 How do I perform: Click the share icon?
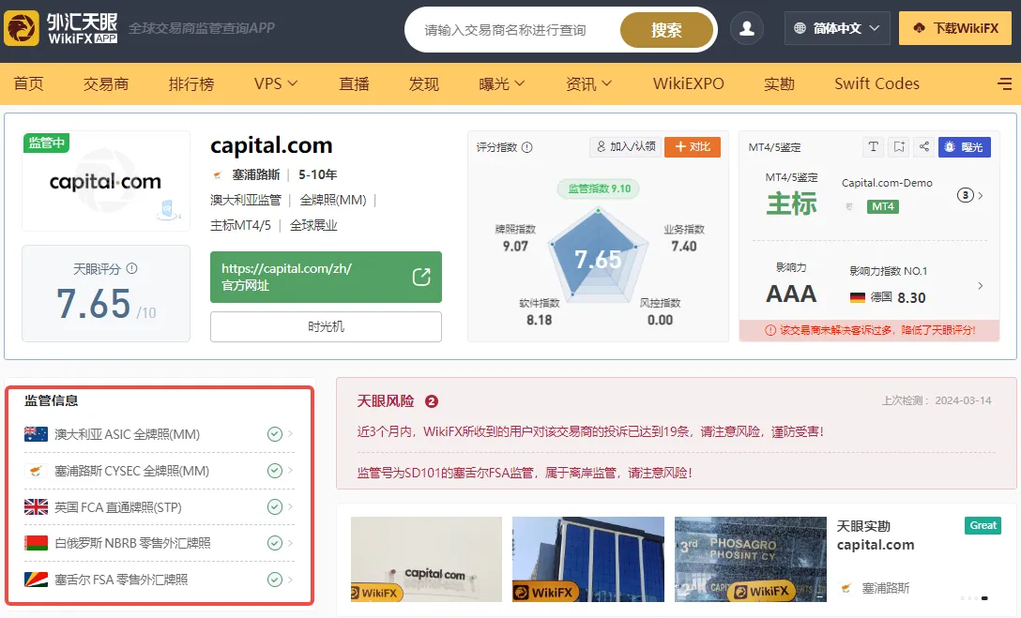[x=924, y=147]
